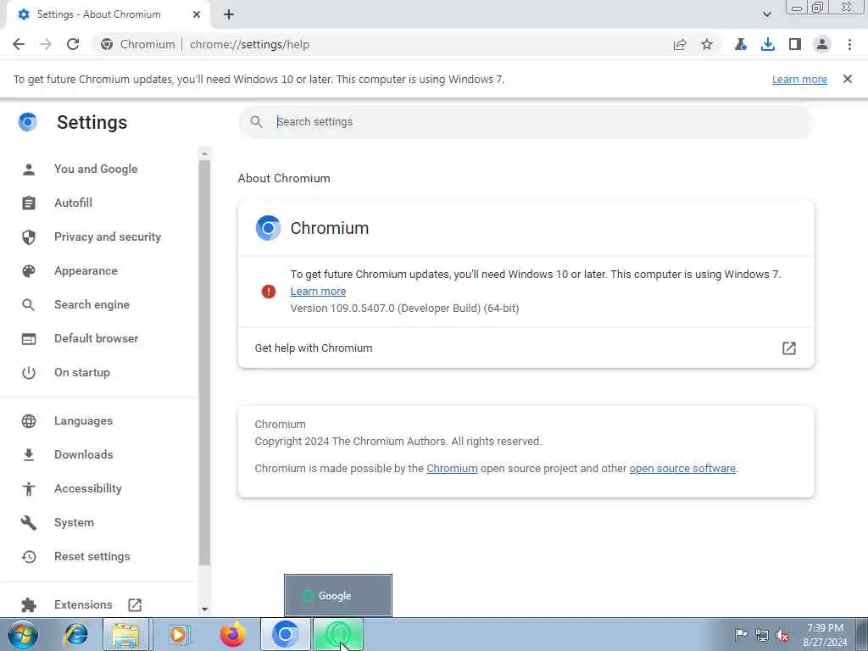Viewport: 868px width, 651px height.
Task: Go to Privacy and security
Action: [x=108, y=237]
